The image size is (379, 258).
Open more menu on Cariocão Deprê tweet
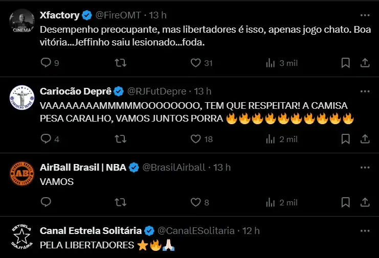[365, 91]
